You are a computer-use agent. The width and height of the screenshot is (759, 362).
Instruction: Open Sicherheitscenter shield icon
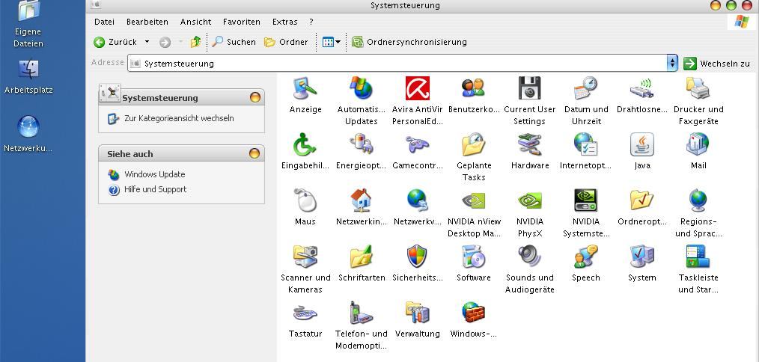pos(417,257)
